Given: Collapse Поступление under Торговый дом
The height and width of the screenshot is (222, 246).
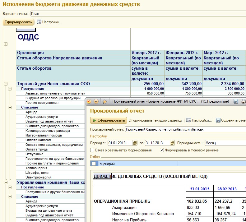Looking at the screenshot, I should tap(10, 89).
